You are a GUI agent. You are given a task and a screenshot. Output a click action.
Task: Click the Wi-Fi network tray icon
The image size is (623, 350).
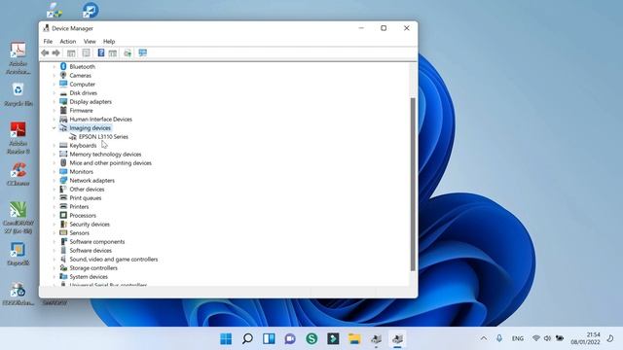[x=536, y=338]
